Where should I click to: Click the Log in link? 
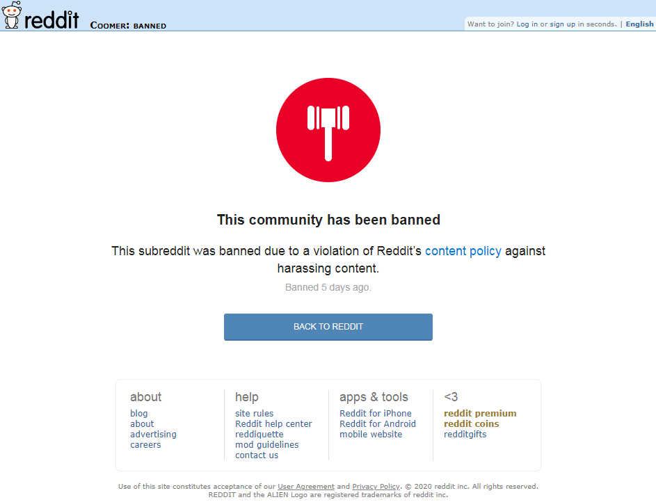click(x=527, y=24)
